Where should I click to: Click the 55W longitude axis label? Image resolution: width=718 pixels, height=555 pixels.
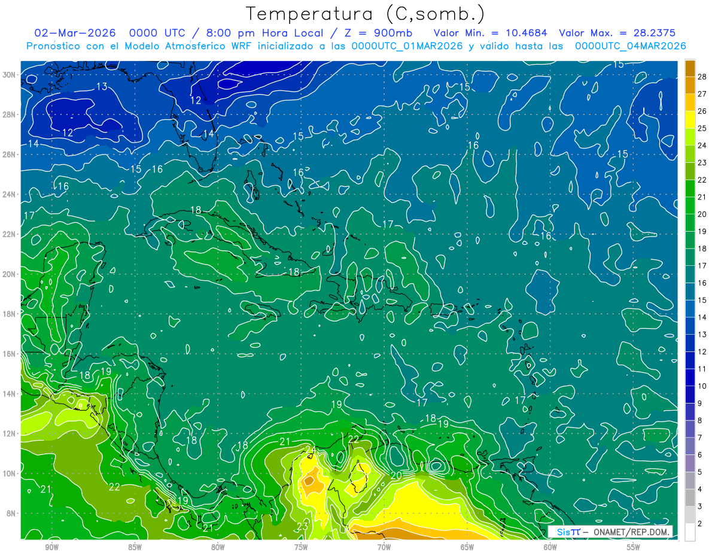[x=633, y=547]
